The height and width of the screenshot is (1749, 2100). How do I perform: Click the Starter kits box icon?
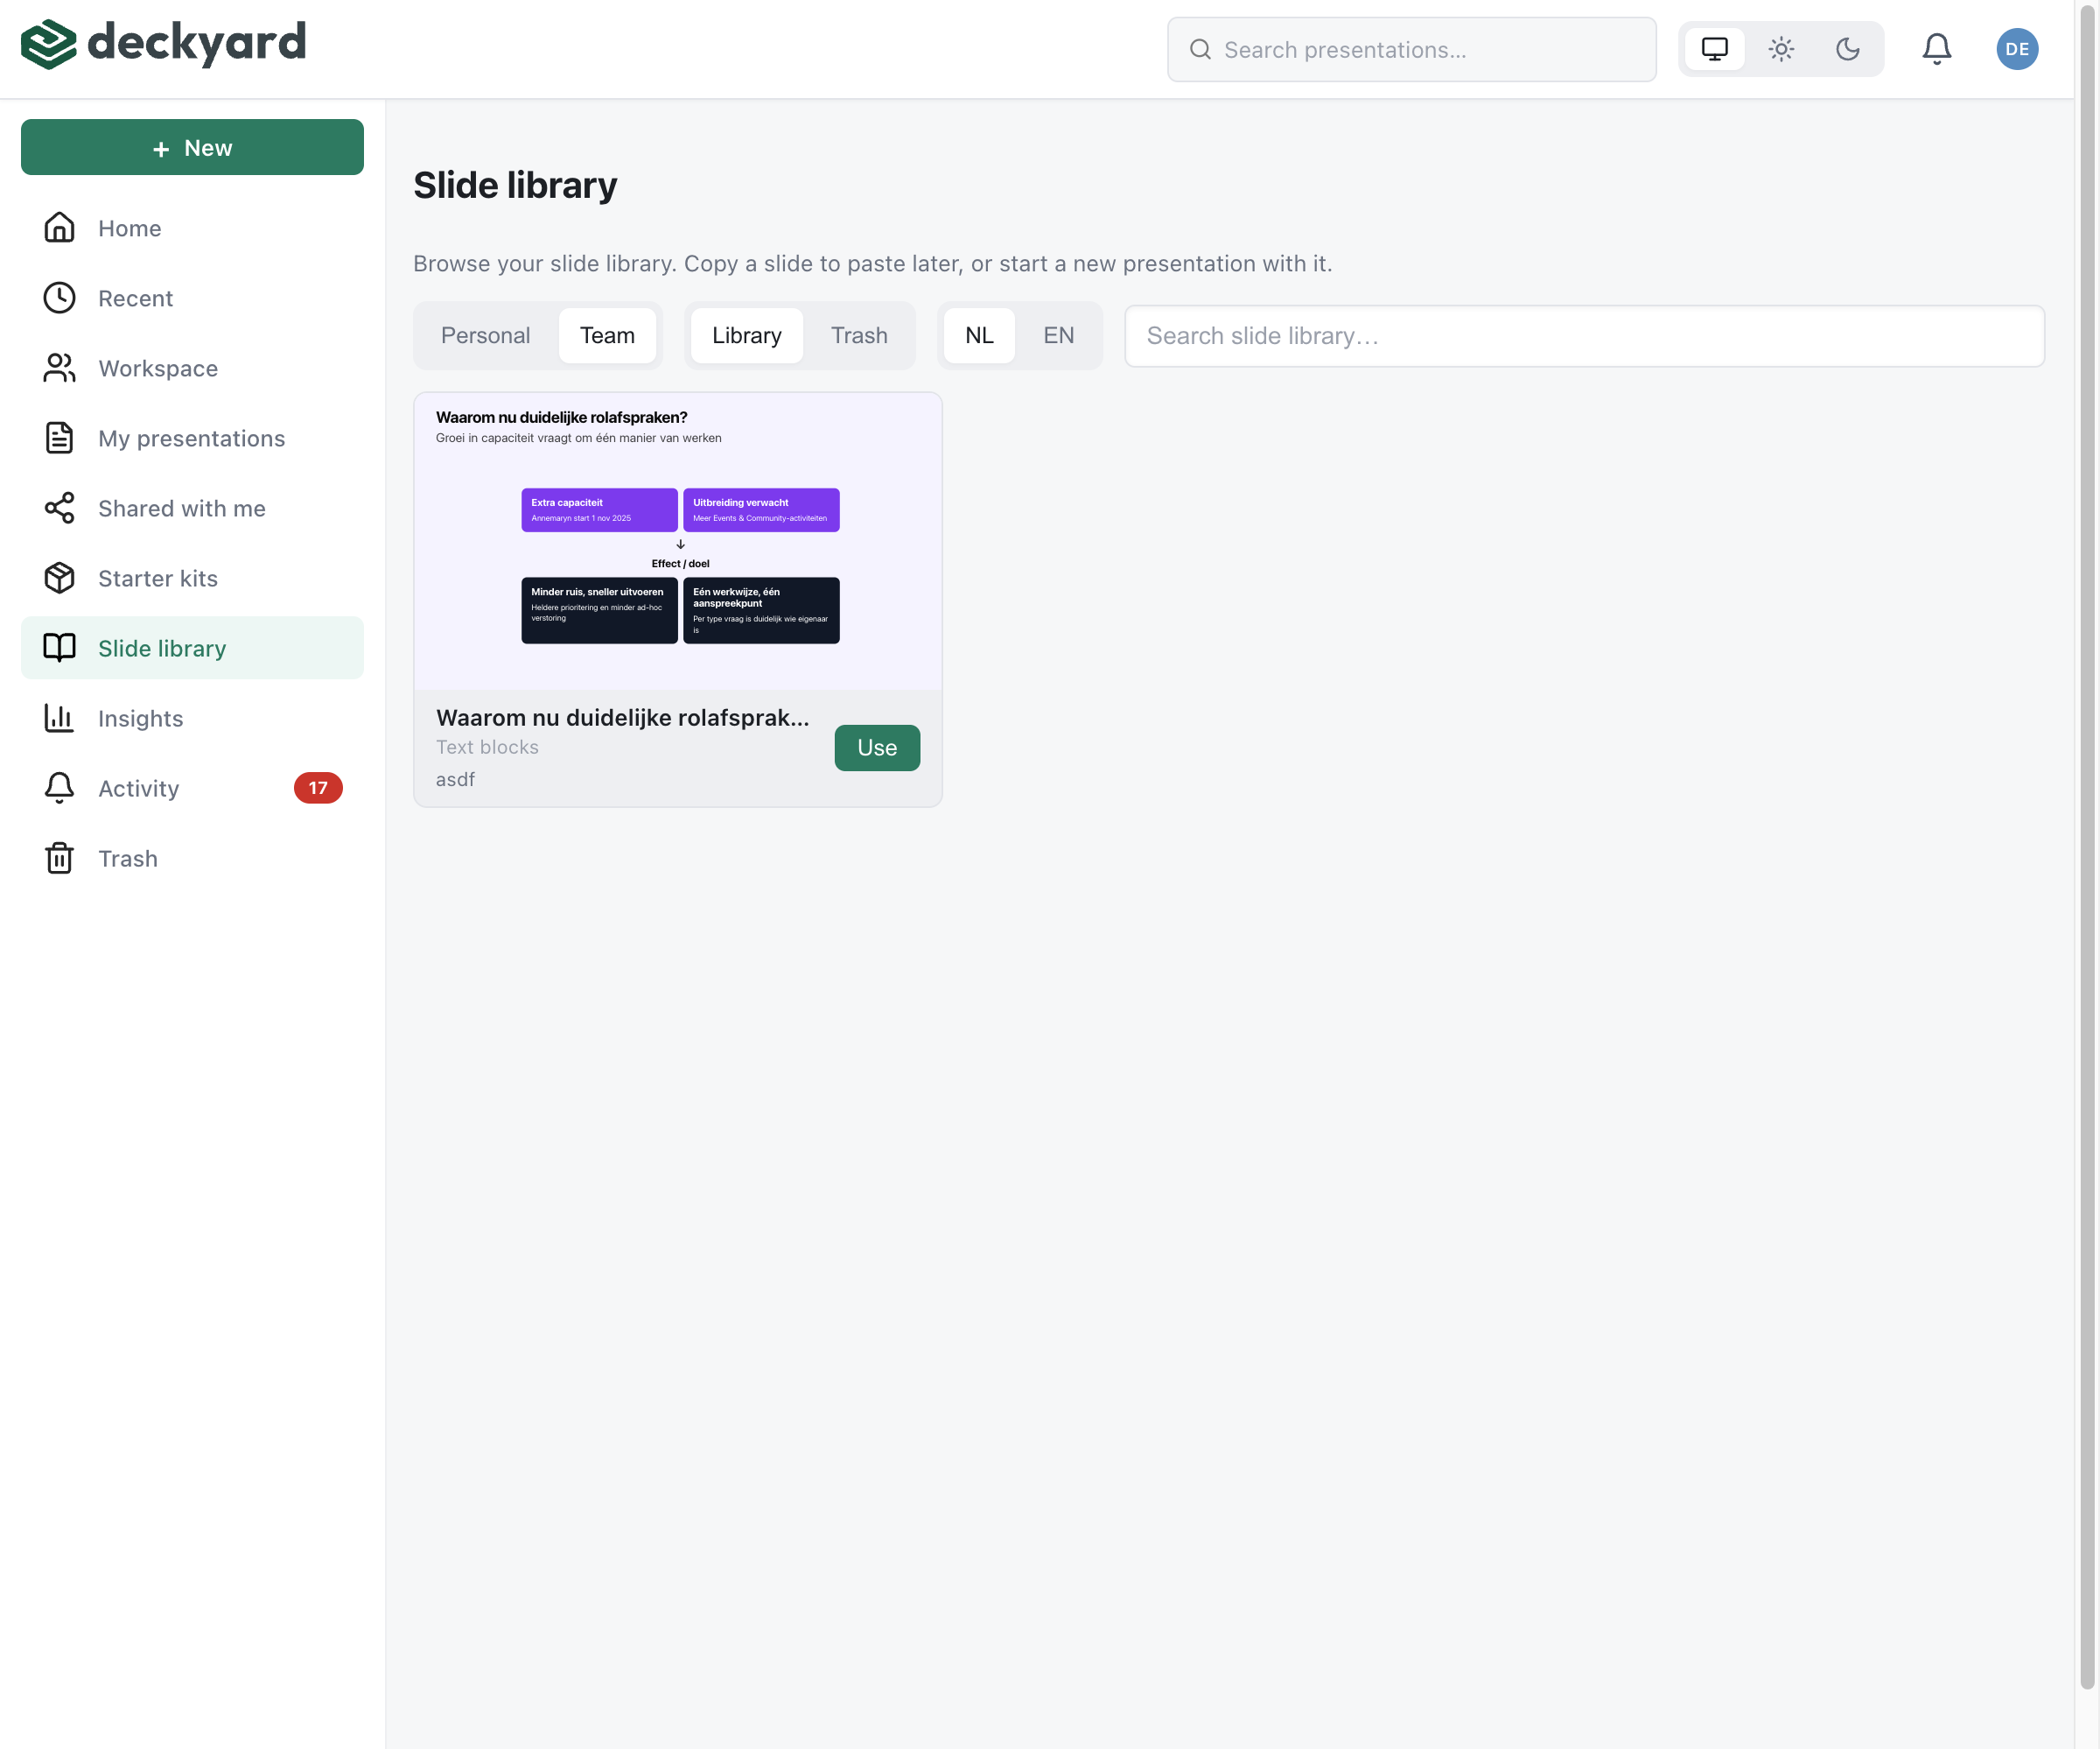coord(60,579)
